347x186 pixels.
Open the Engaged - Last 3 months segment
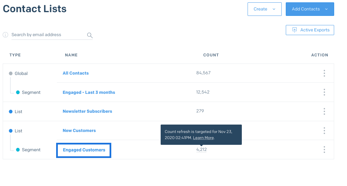[x=89, y=92]
